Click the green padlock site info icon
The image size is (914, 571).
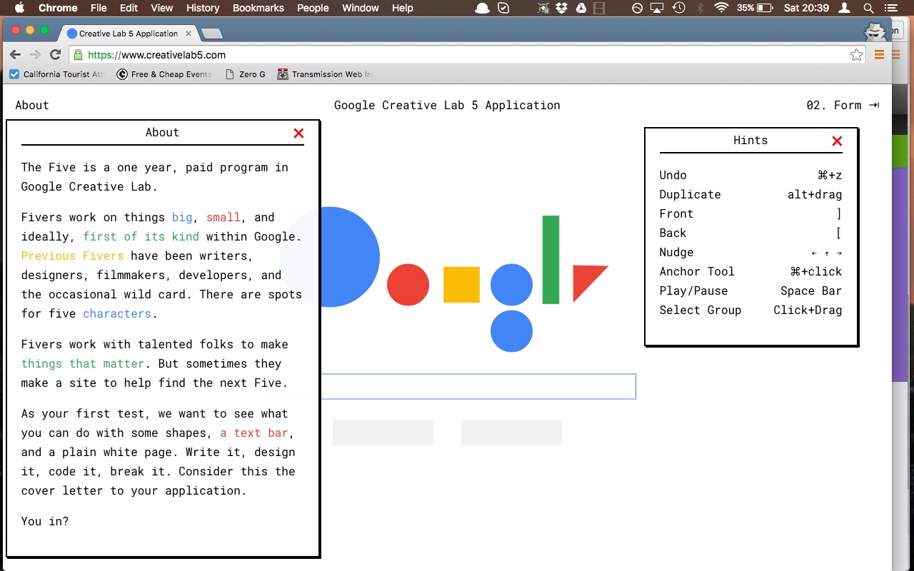(79, 55)
